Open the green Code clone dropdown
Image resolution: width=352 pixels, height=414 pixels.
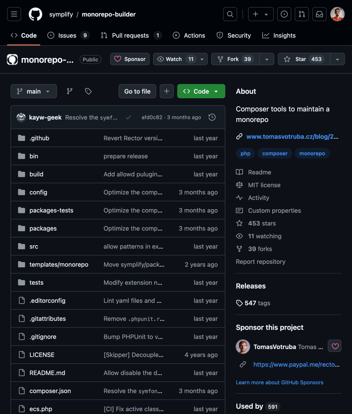[x=201, y=91]
